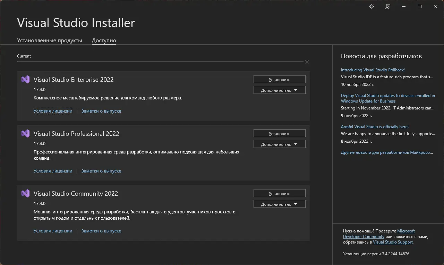
Task: Click the Visual Studio Enterprise 2022 logo
Action: (x=25, y=79)
